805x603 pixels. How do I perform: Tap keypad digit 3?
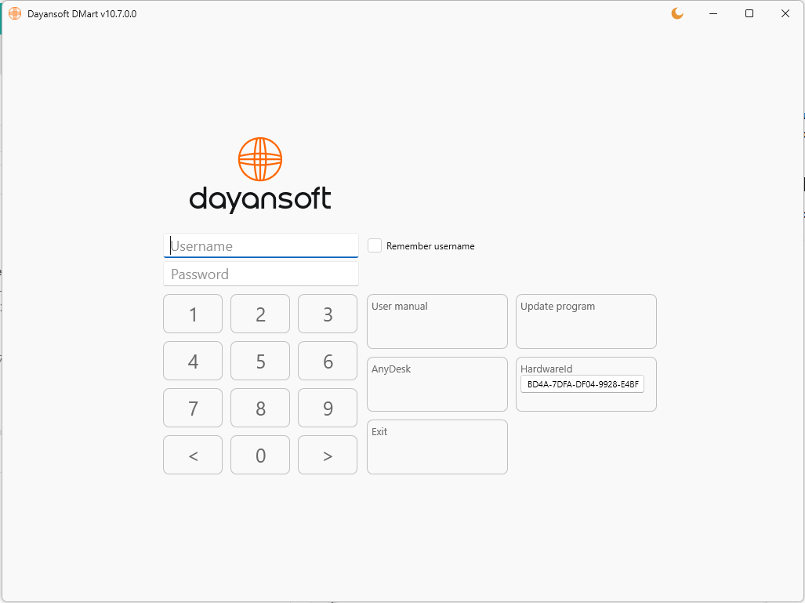click(x=328, y=314)
